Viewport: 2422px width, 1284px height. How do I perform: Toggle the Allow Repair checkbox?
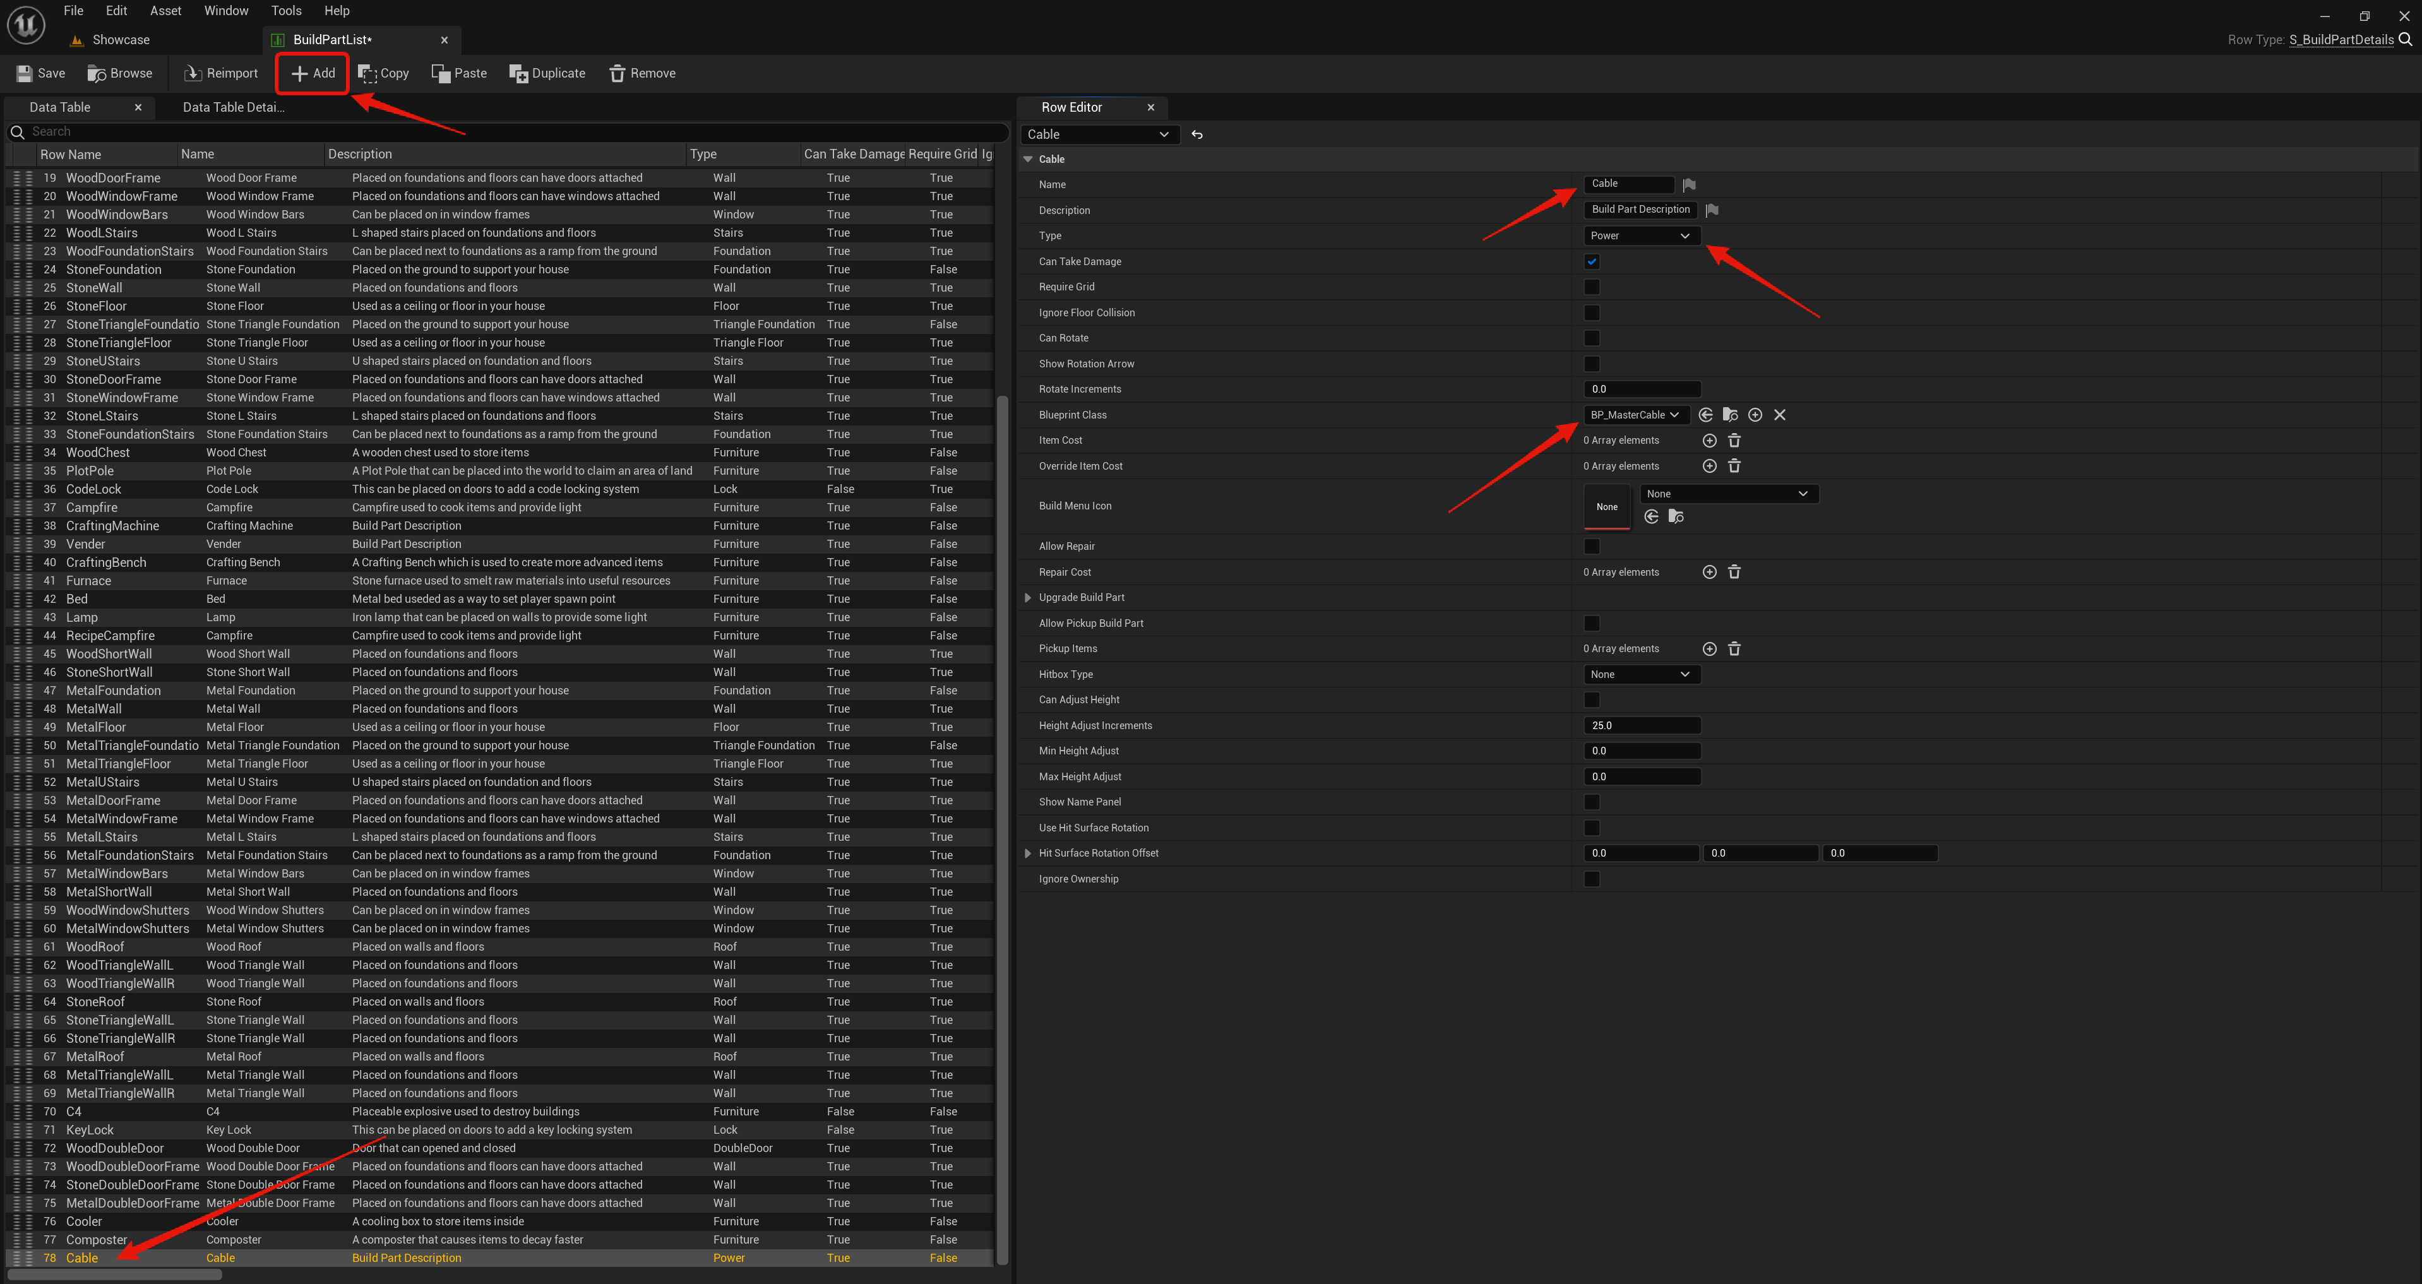click(1592, 546)
